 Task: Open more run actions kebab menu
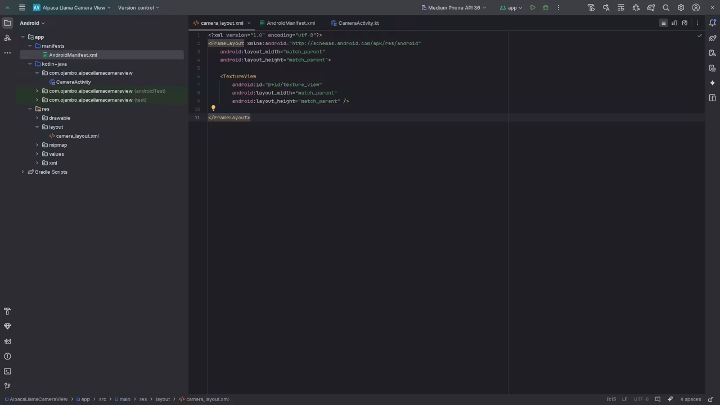coord(559,7)
